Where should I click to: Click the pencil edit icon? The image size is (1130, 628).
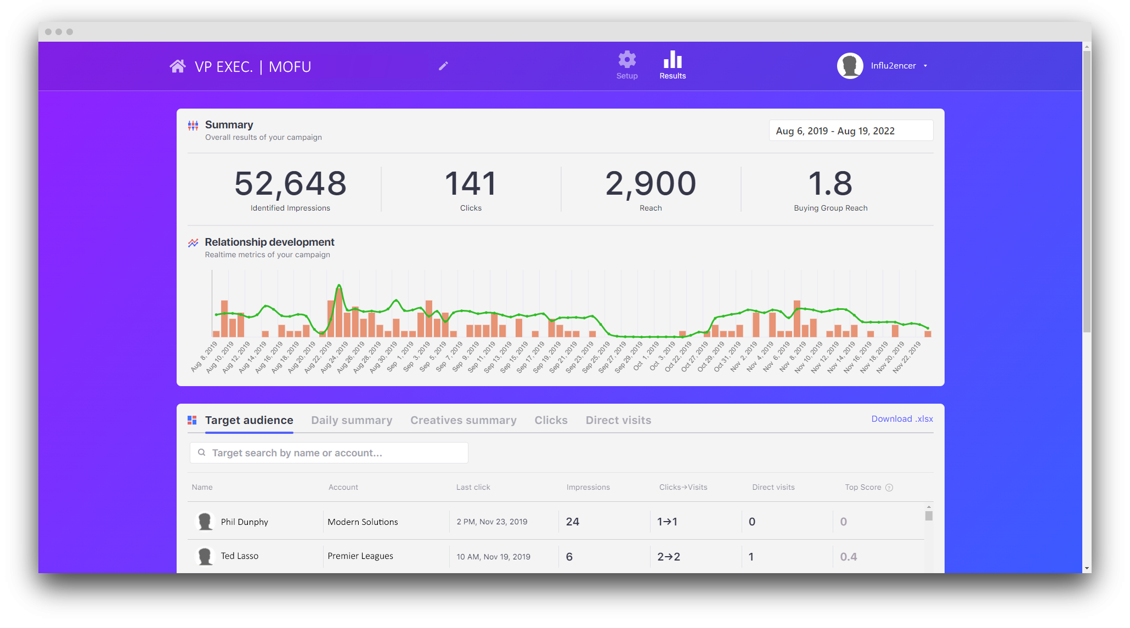coord(443,66)
